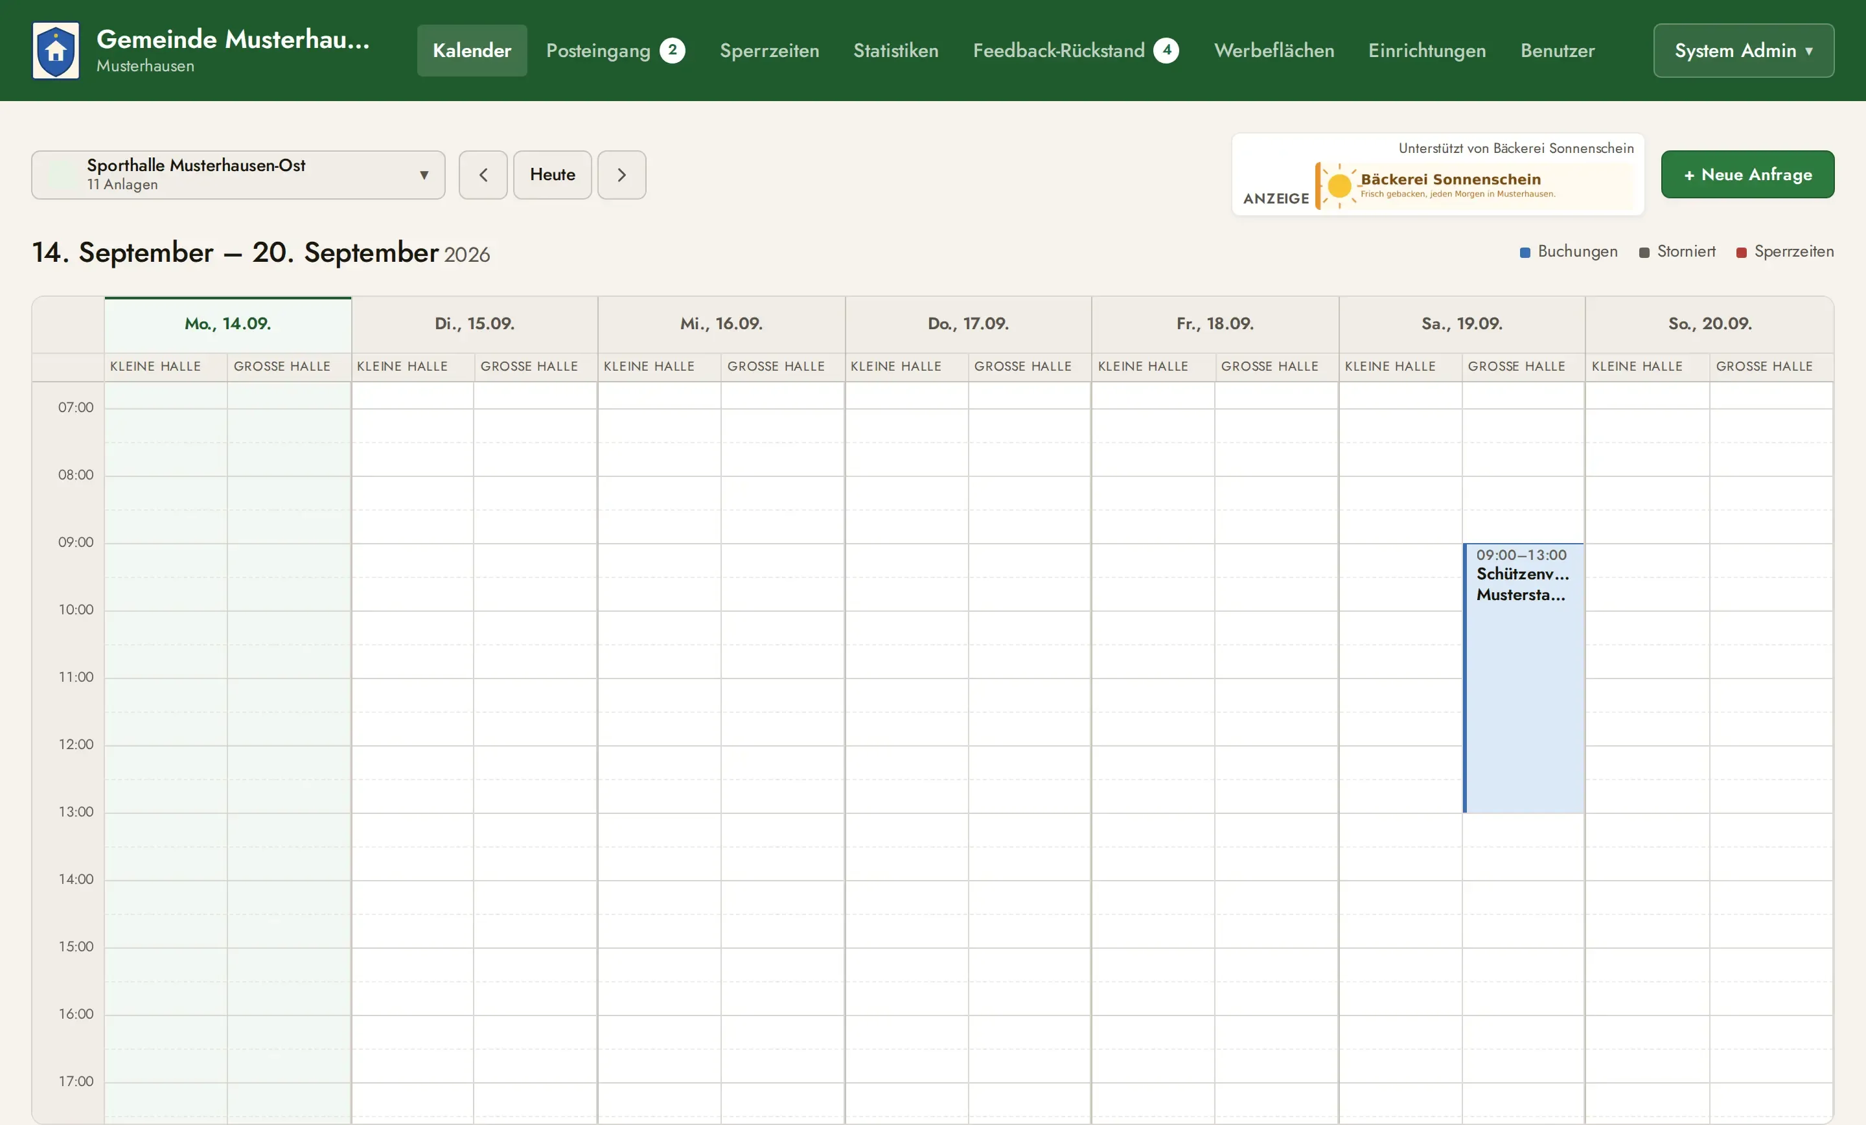Image resolution: width=1866 pixels, height=1125 pixels.
Task: Click the 17:00 time label
Action: coord(76,1082)
